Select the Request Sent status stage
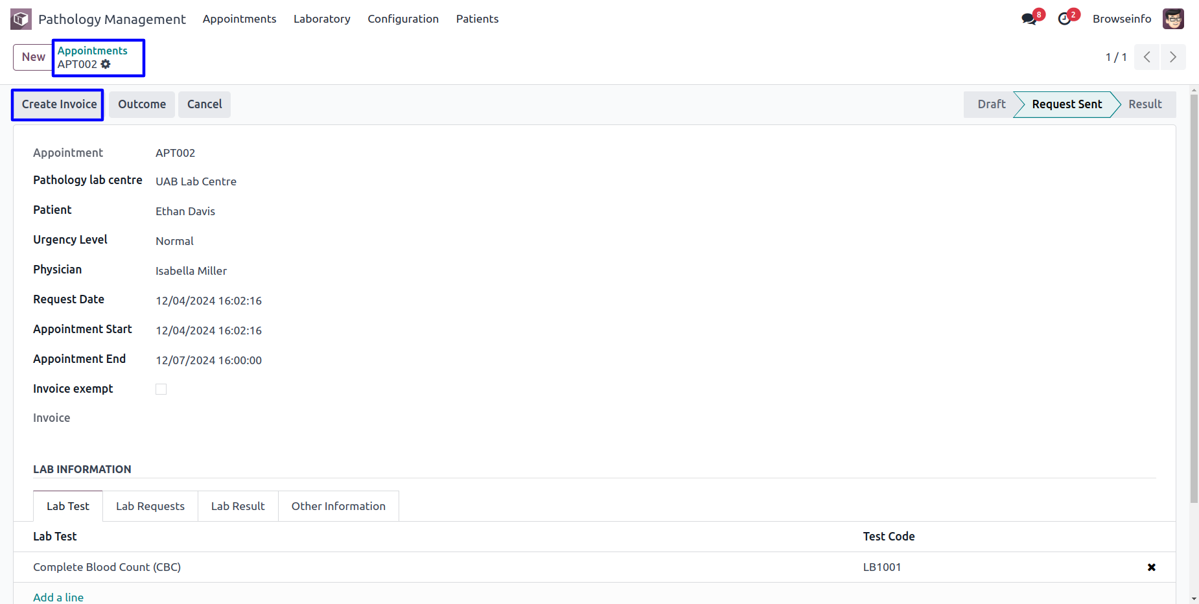 click(1067, 104)
